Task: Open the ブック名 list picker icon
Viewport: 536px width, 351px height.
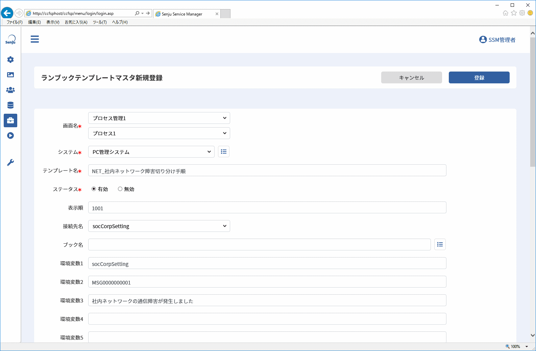Action: tap(440, 245)
